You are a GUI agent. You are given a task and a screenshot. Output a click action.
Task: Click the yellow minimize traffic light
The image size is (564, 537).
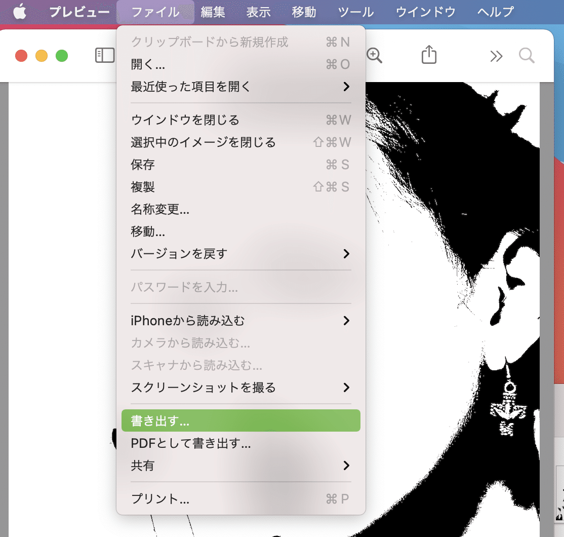click(42, 56)
